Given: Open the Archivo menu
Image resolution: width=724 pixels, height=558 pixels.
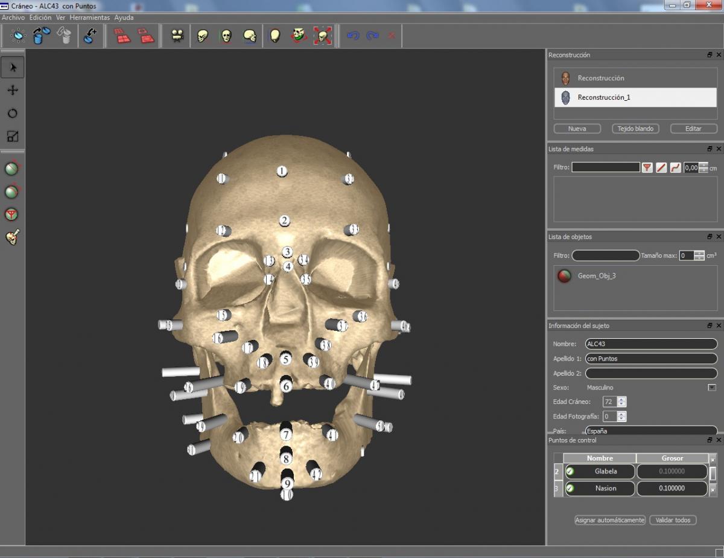Looking at the screenshot, I should 13,18.
